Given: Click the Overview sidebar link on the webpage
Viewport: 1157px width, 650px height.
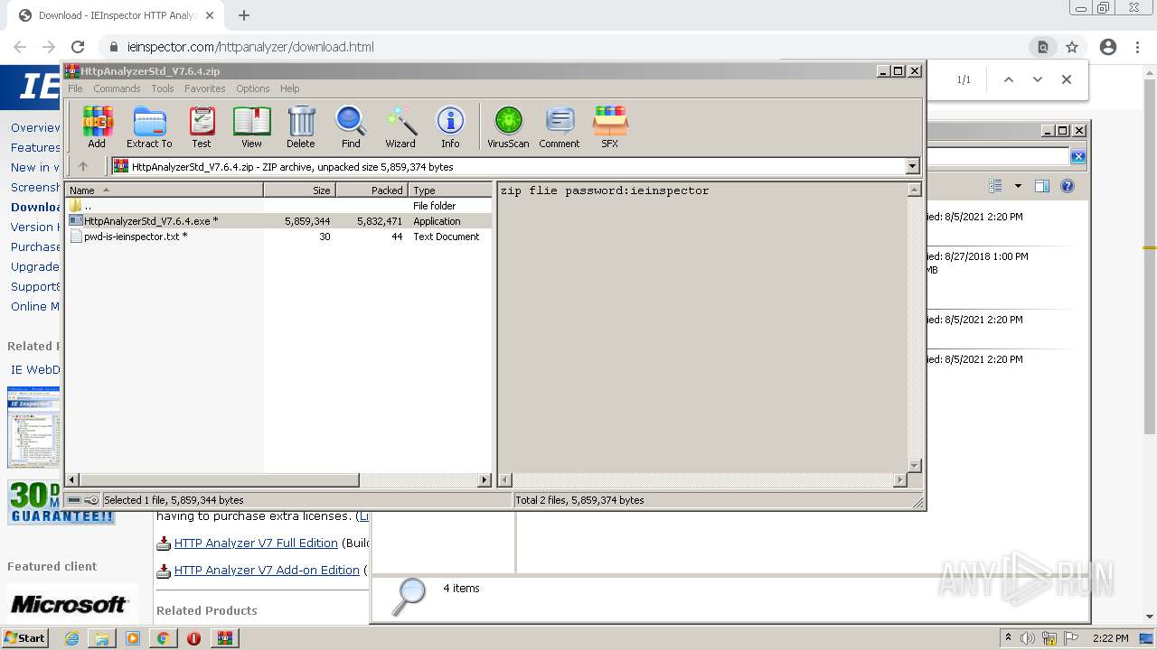Looking at the screenshot, I should point(35,127).
